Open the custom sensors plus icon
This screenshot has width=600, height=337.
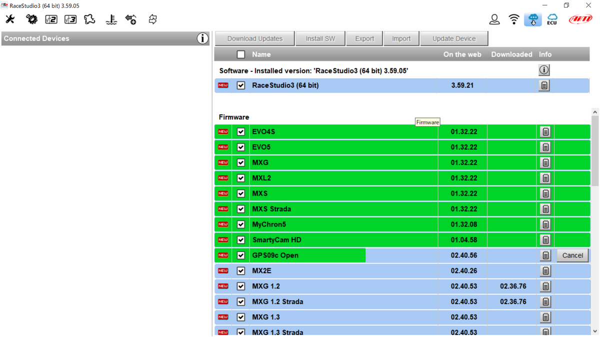tap(131, 19)
